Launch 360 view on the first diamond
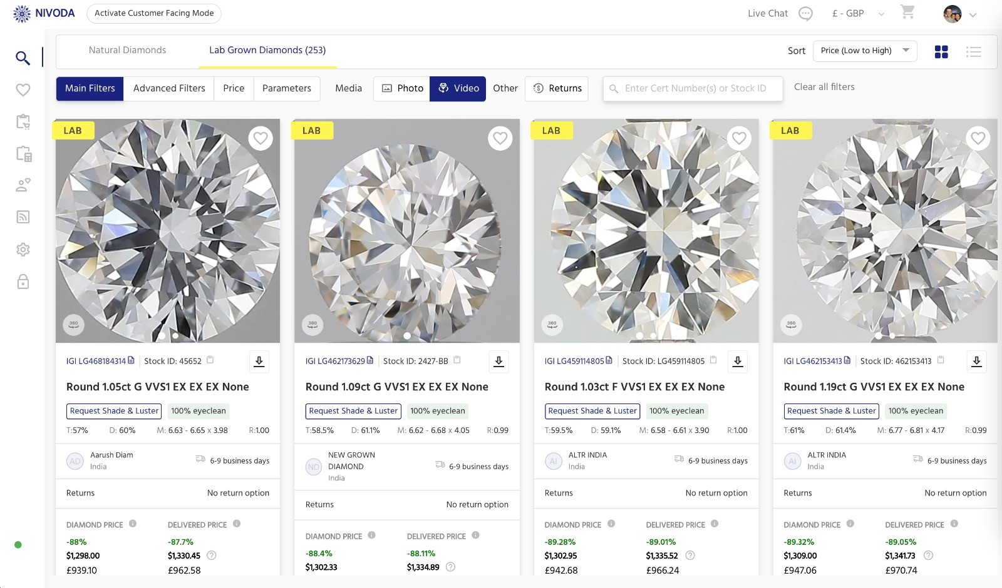Screen dimensions: 1002x588 tap(73, 325)
